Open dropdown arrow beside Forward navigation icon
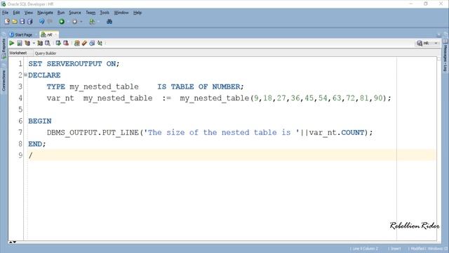 pos(81,22)
